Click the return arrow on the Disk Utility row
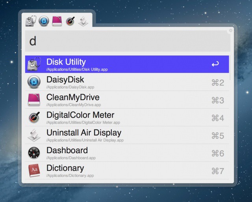The height and width of the screenshot is (202, 252). click(215, 64)
